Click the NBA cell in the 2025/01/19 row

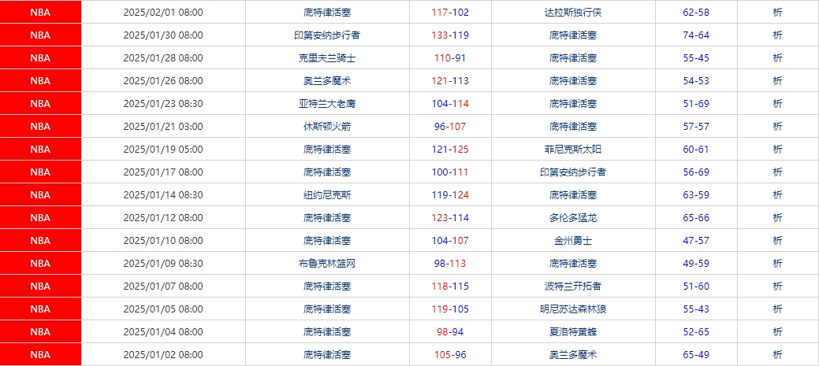coord(41,149)
